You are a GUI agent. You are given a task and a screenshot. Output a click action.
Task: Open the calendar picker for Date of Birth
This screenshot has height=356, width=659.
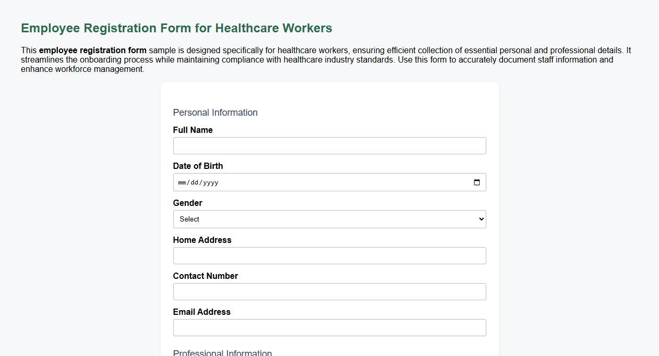pos(476,182)
